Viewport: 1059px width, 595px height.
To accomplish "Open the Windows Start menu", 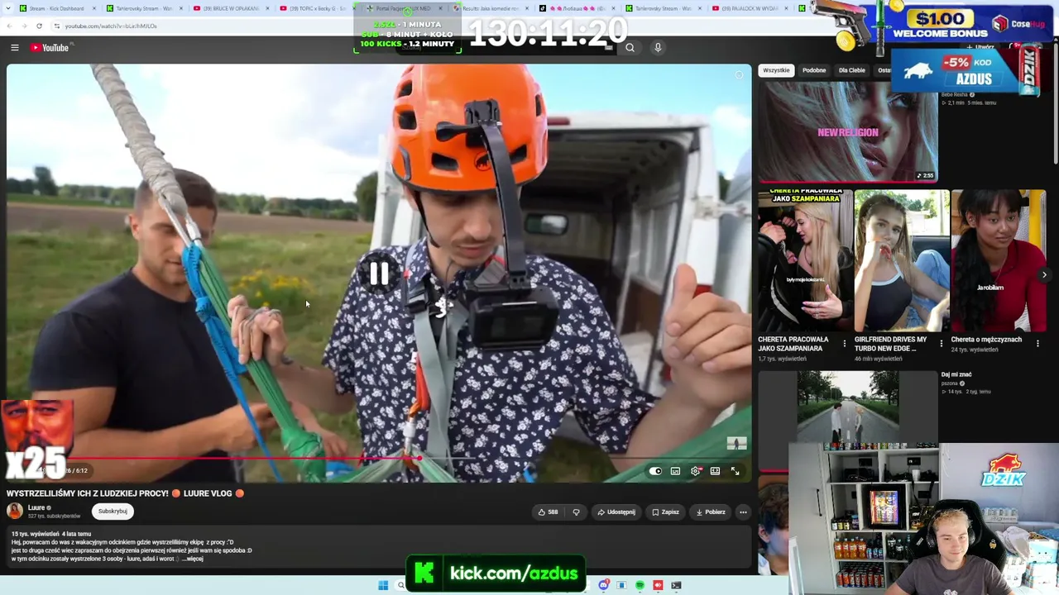I will [383, 585].
